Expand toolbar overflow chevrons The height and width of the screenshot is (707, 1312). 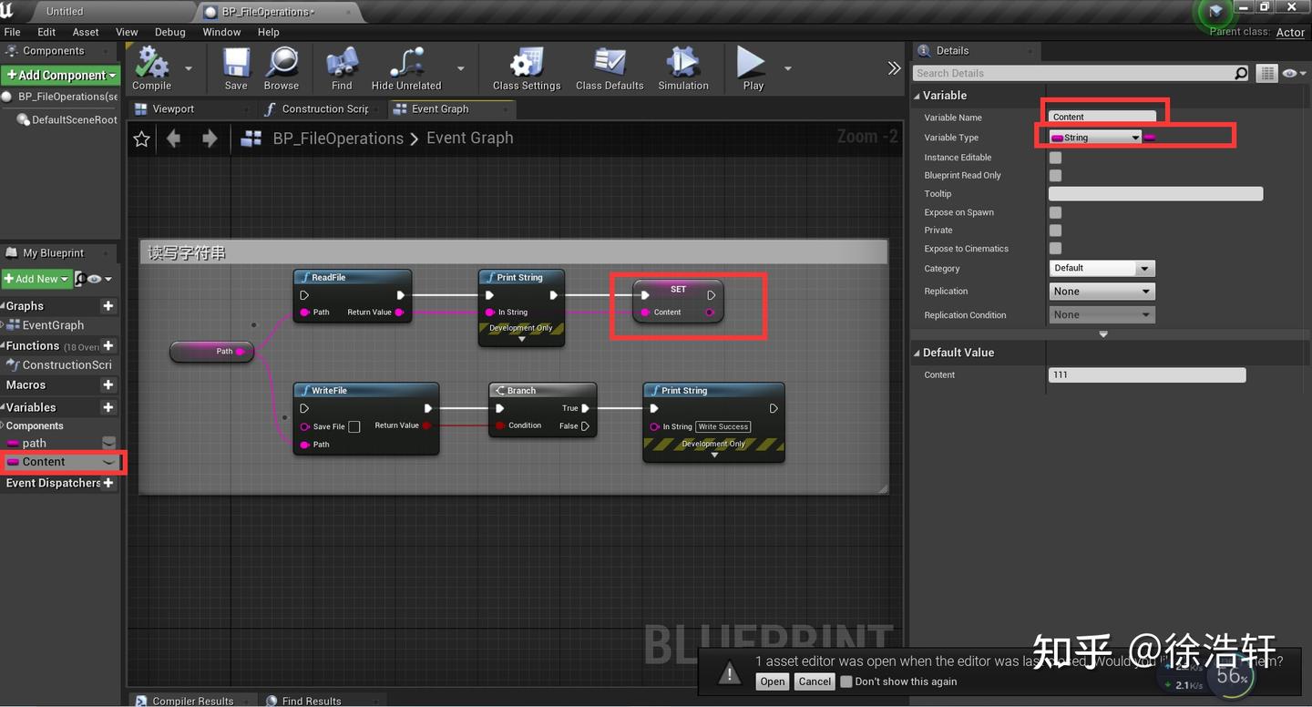(894, 68)
